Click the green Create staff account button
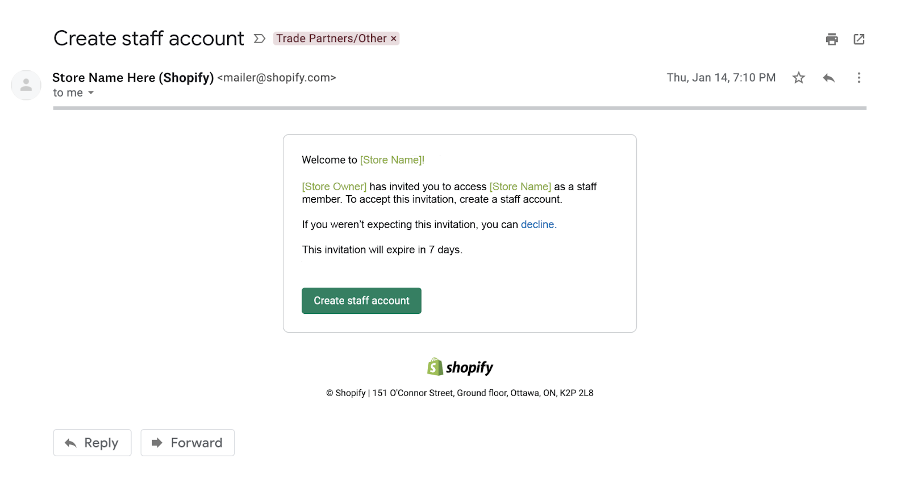The width and height of the screenshot is (909, 496). 361,301
